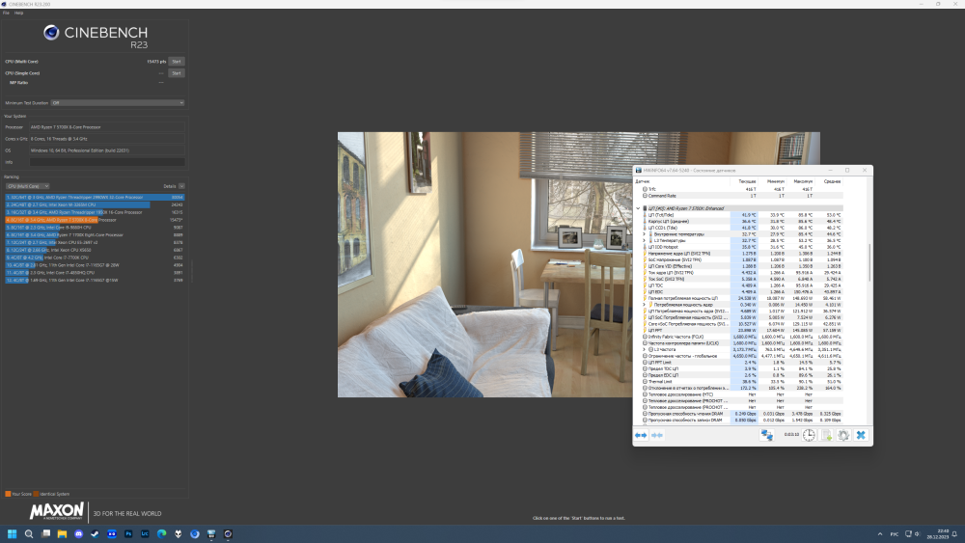Select the Threadripper 2990WX ranking bar
The image size is (965, 543).
(94, 198)
